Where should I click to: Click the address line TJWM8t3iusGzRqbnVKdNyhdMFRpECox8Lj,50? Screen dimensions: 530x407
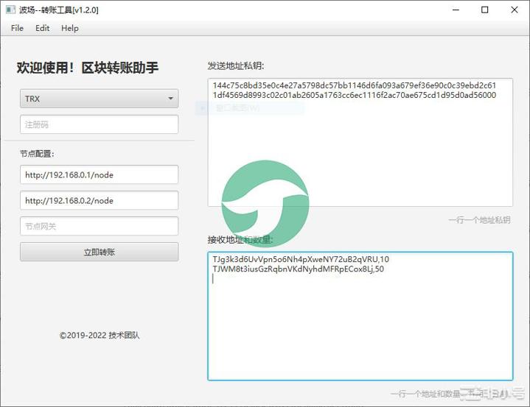(x=298, y=269)
